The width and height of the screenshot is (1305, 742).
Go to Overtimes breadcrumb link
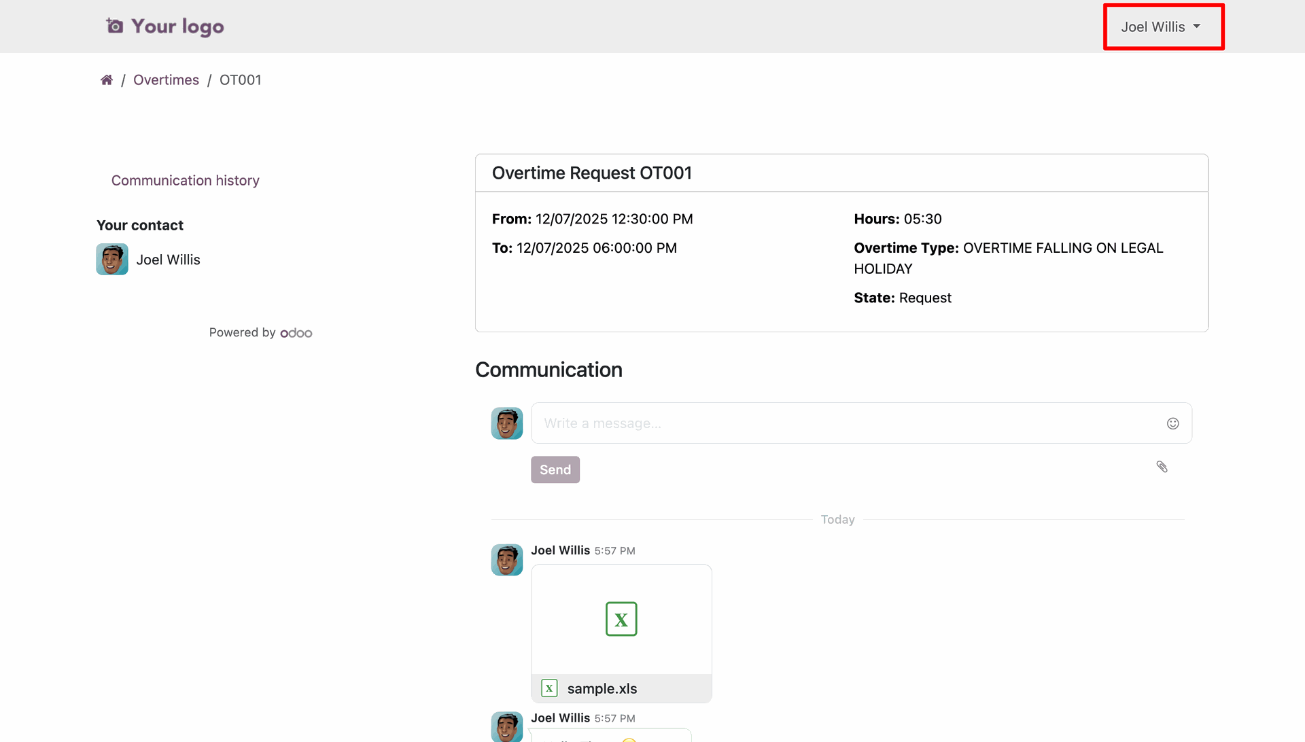coord(166,80)
